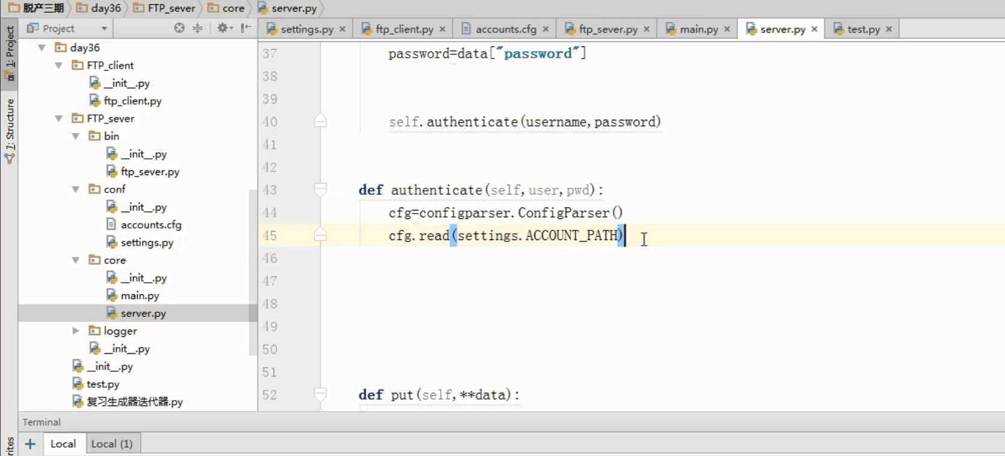The width and height of the screenshot is (1005, 456).
Task: Select server.py in core folder
Action: pyautogui.click(x=143, y=313)
